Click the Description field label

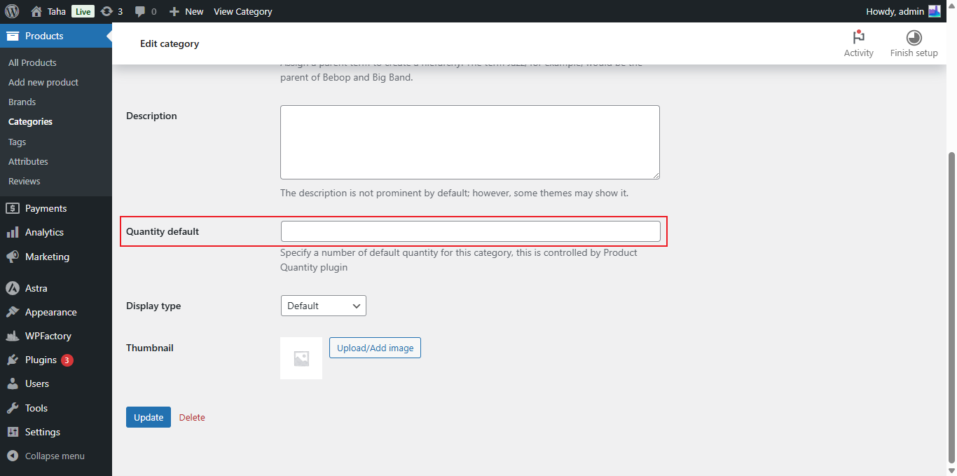[151, 116]
